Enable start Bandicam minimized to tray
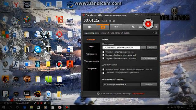Viewport: 196px width, 110px height. 104,55
